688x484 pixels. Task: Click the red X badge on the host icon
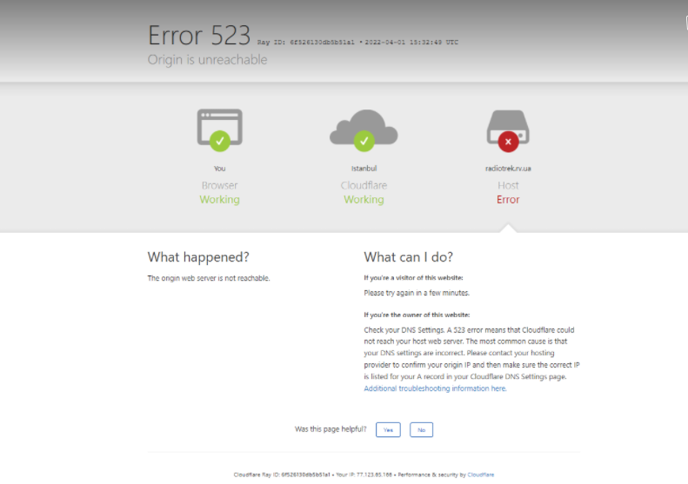click(x=507, y=139)
